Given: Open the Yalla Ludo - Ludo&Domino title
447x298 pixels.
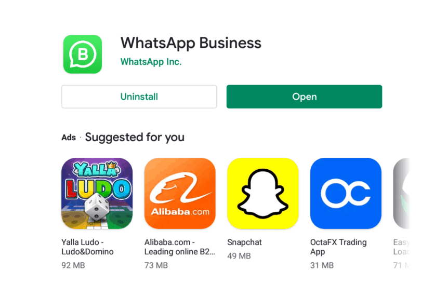Looking at the screenshot, I should pos(87,247).
